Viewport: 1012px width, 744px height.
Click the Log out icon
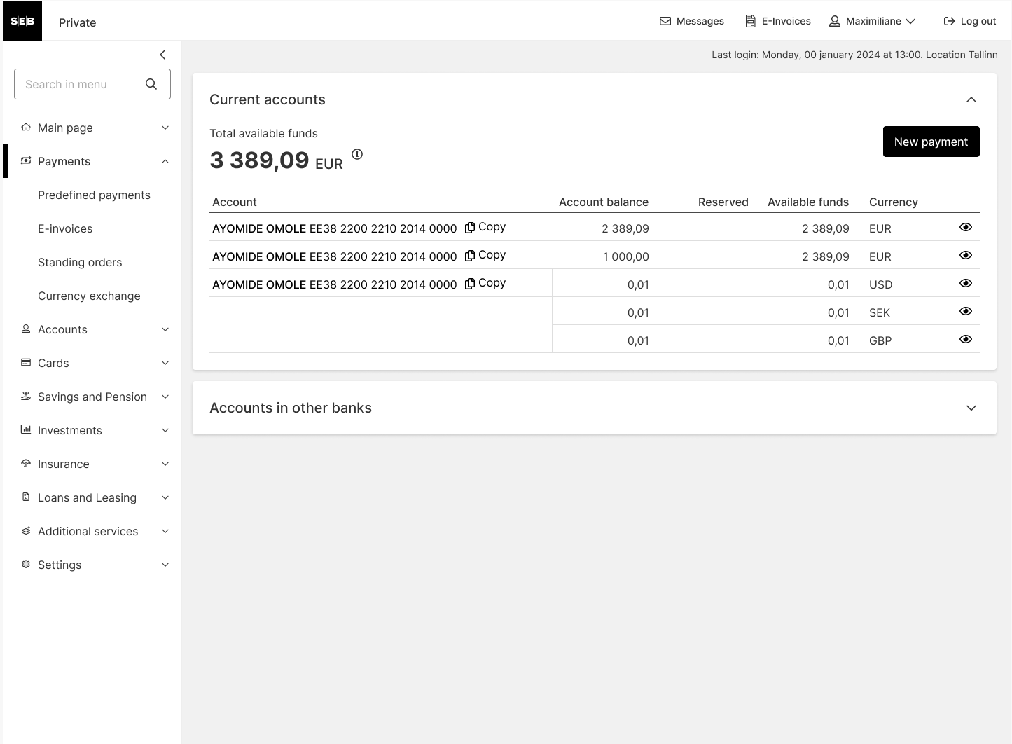(x=950, y=21)
